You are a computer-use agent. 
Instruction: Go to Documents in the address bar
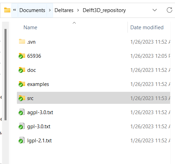(32, 10)
